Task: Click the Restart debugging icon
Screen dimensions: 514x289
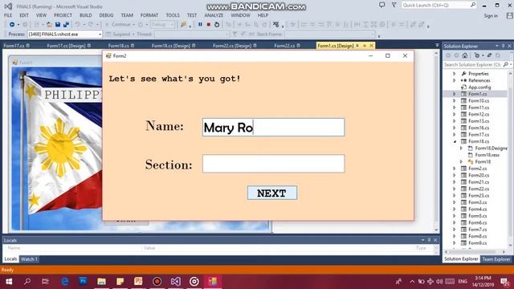Action: point(217,25)
